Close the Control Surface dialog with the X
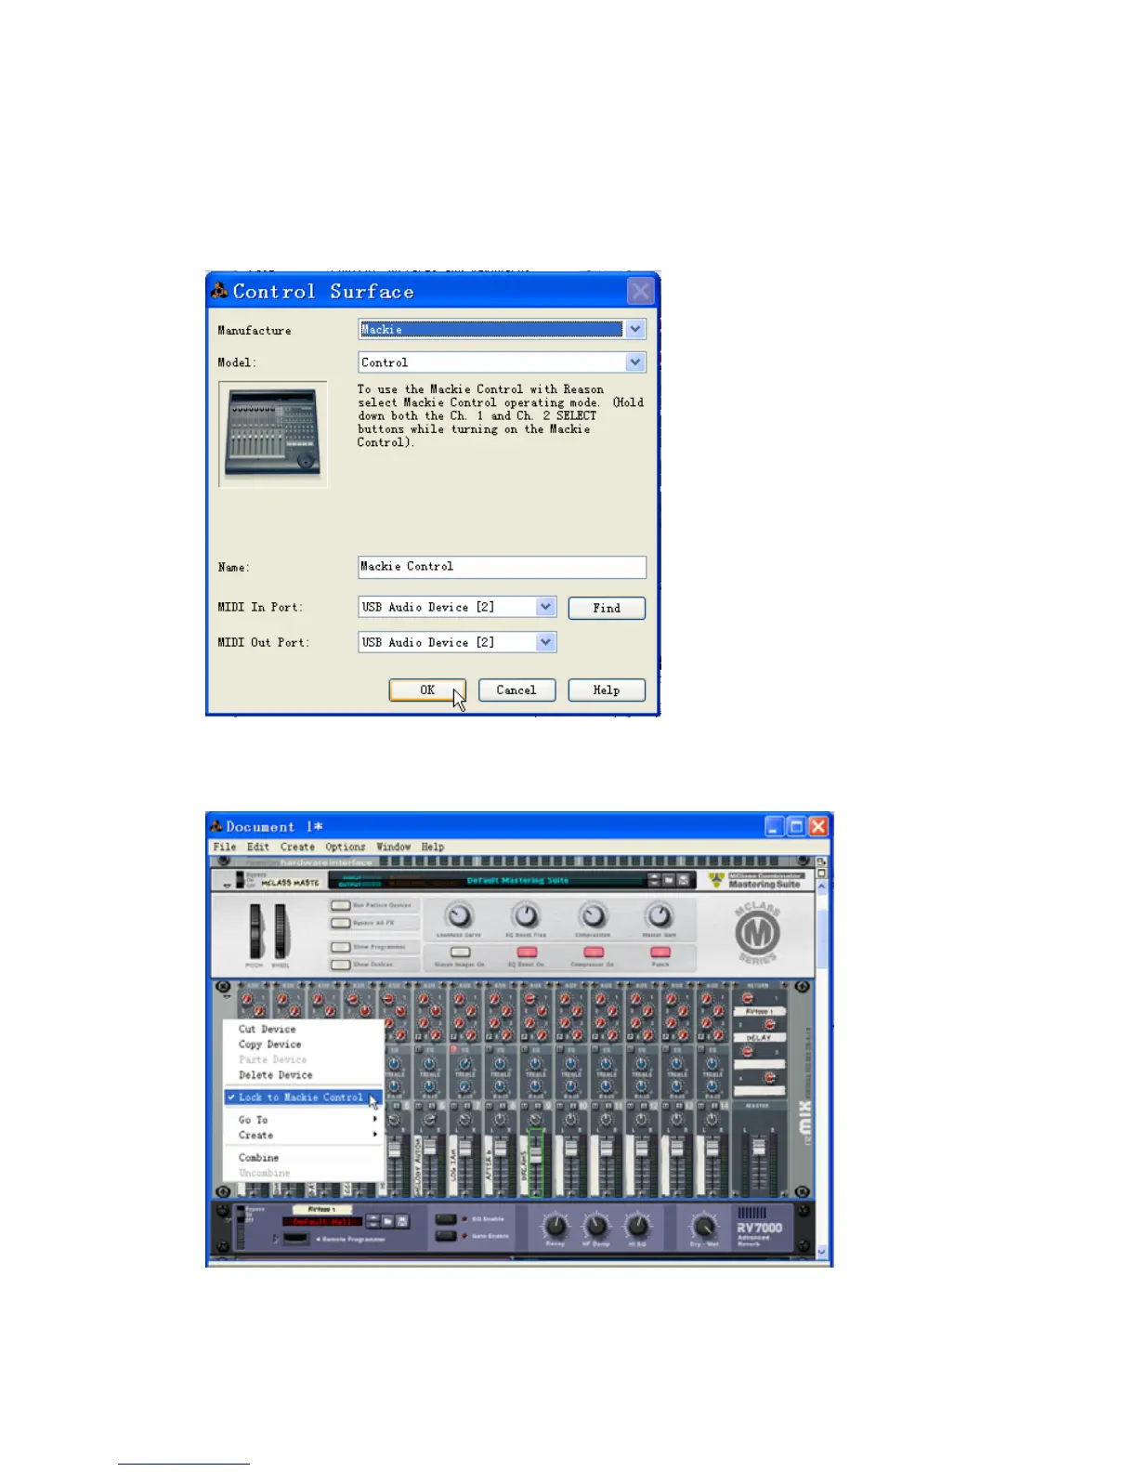The height and width of the screenshot is (1472, 1137). [640, 292]
